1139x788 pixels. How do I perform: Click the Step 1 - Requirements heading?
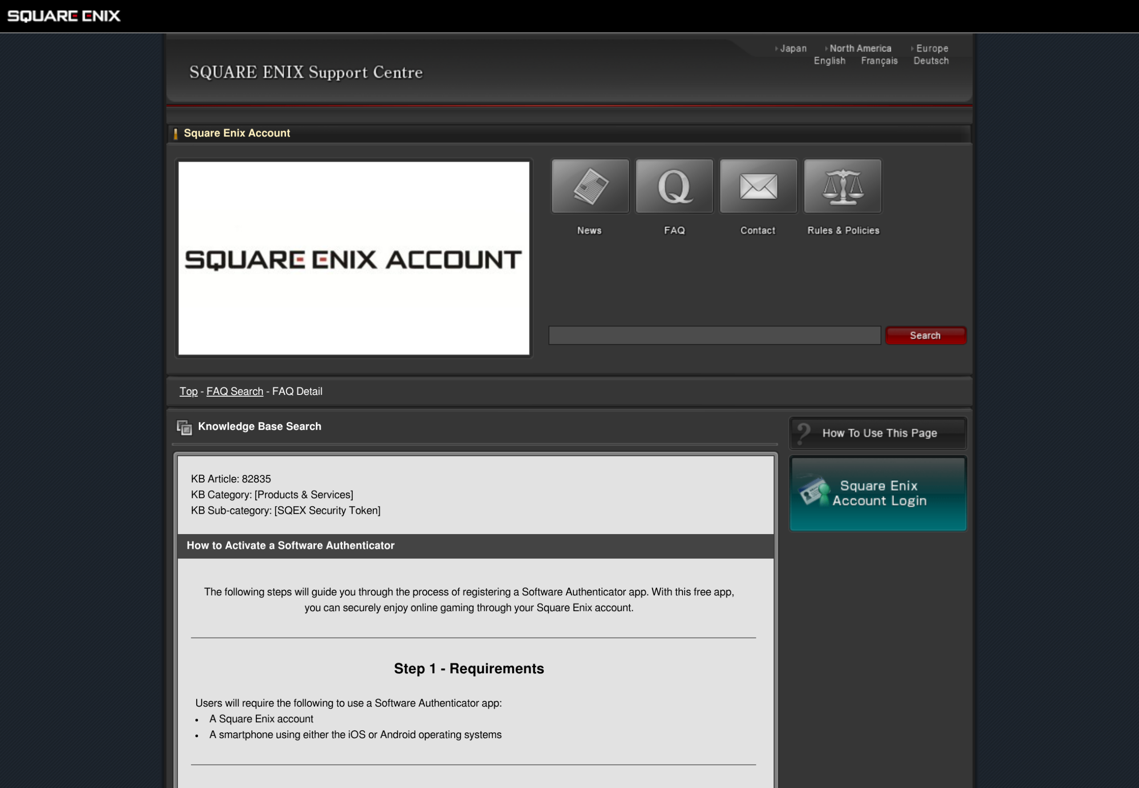click(x=469, y=668)
